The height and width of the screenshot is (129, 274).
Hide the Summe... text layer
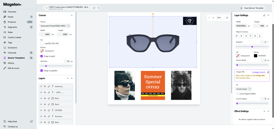tap(45, 116)
